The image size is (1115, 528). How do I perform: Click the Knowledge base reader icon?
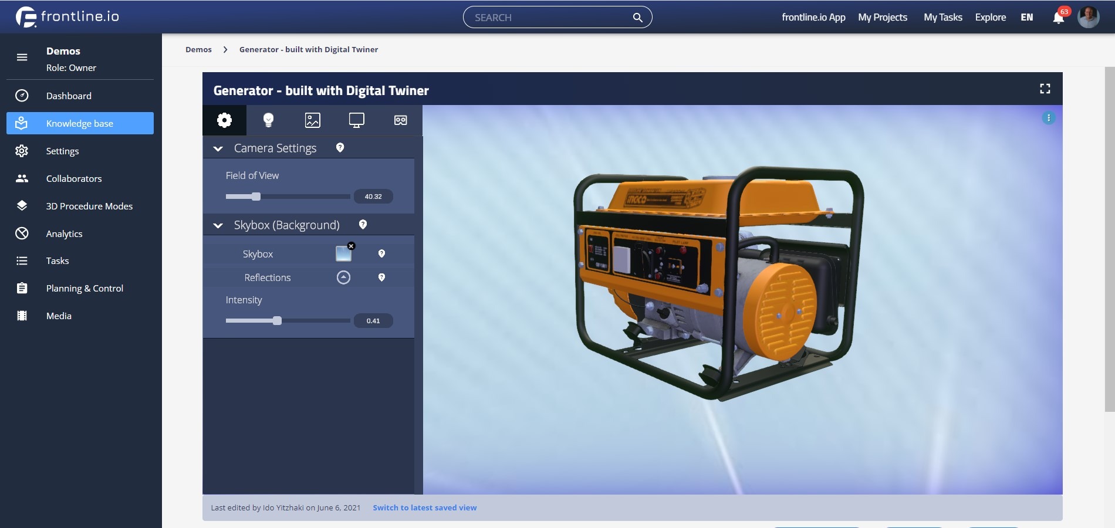[22, 123]
